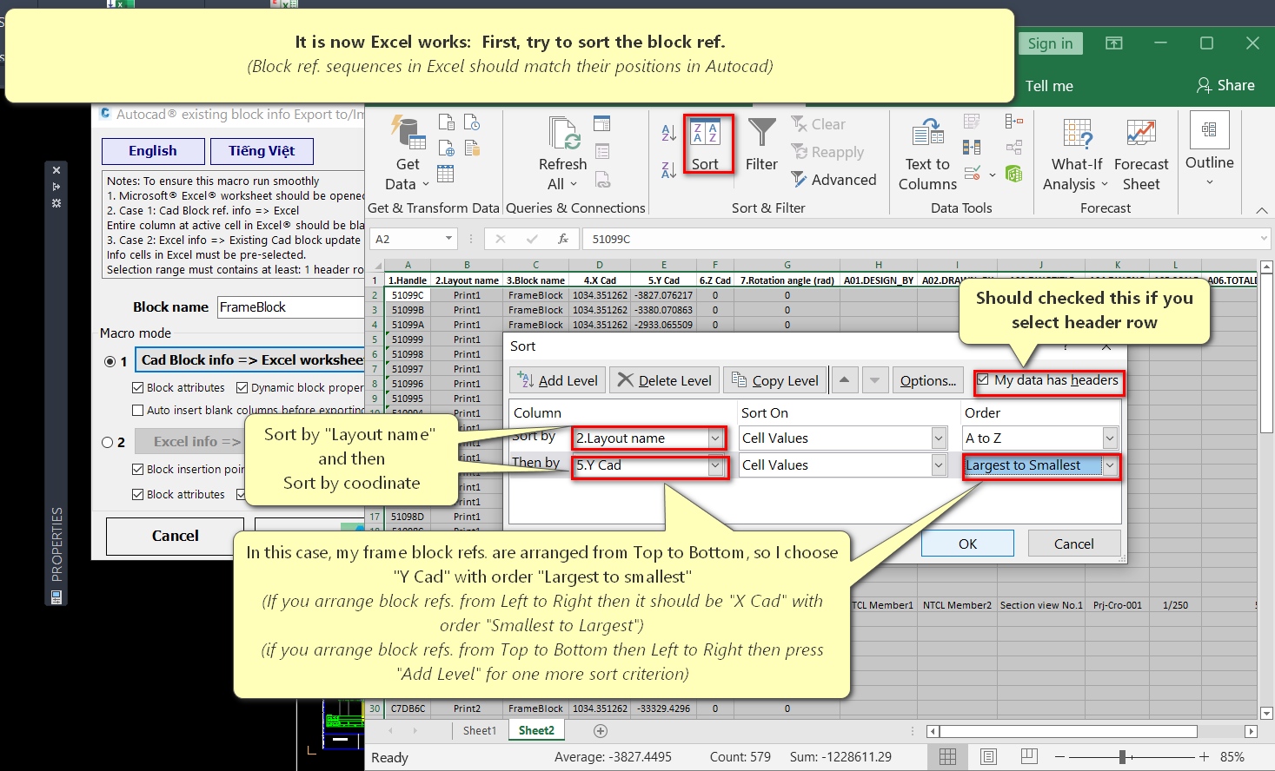Image resolution: width=1275 pixels, height=771 pixels.
Task: Switch to Page Layout view
Action: (988, 757)
